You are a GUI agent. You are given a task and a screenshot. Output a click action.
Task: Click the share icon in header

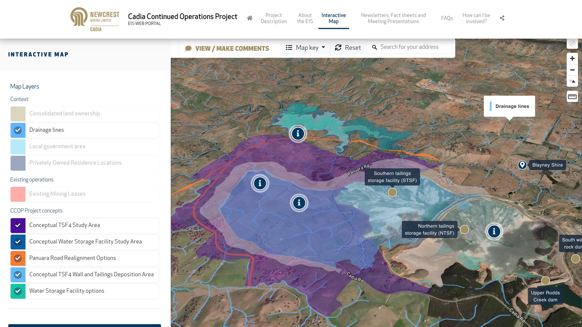point(502,18)
